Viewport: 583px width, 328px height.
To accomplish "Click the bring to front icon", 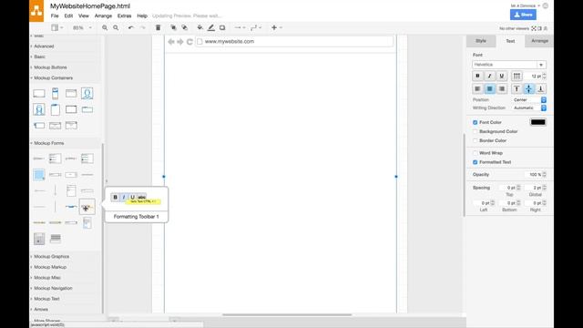I will point(173,27).
